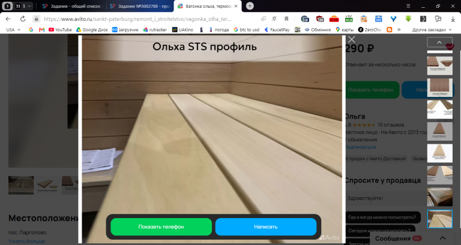The height and width of the screenshot is (245, 461).
Task: Open the blue diamond extension
Action: click(x=393, y=19)
